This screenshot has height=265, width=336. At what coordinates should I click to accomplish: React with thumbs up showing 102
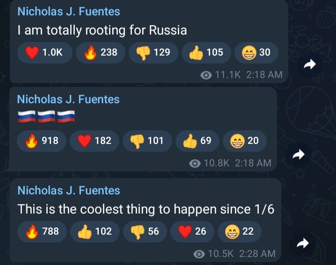95,231
